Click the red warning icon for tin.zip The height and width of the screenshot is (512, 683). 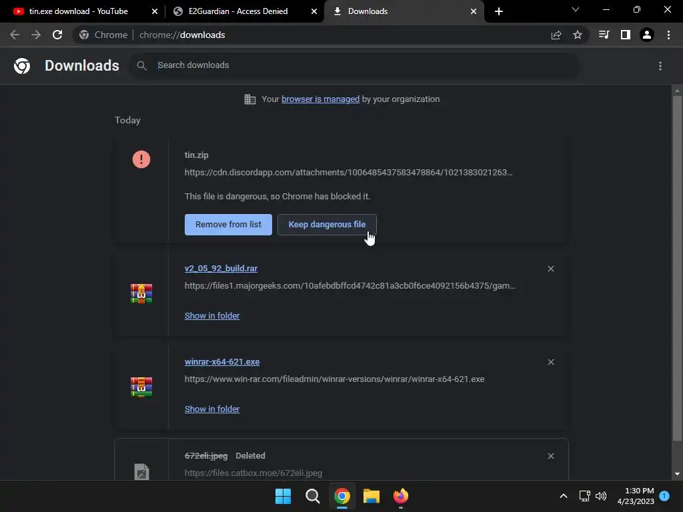141,159
